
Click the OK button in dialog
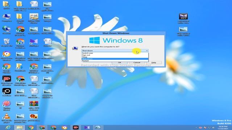[120, 63]
